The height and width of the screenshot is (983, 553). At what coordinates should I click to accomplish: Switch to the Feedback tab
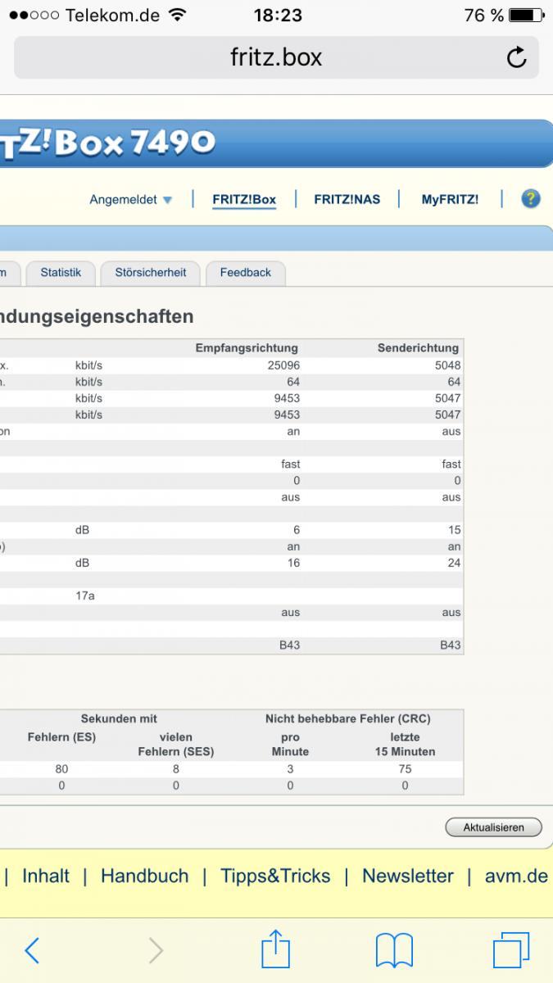coord(245,273)
